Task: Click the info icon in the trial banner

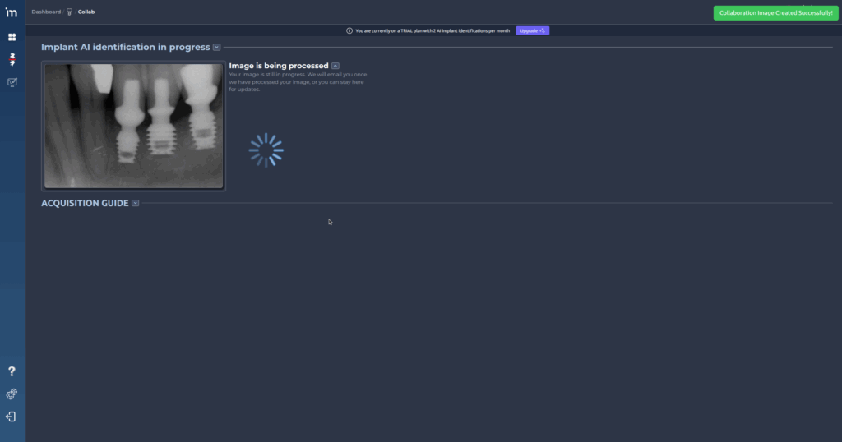Action: (x=349, y=30)
